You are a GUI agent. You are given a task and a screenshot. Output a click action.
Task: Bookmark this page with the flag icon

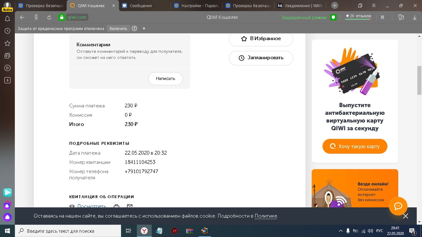(x=382, y=17)
